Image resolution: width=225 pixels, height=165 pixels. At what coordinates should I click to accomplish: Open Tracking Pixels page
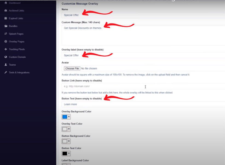[x=17, y=49]
